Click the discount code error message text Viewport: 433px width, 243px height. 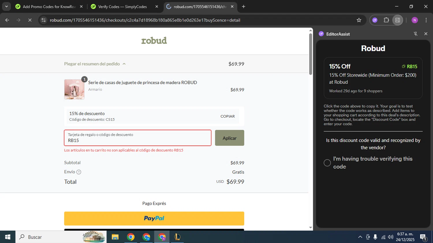[x=124, y=150]
